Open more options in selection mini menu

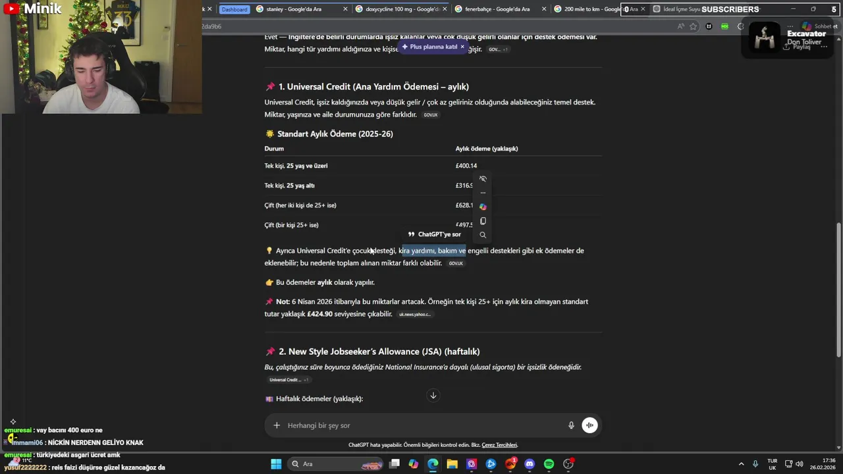[483, 193]
